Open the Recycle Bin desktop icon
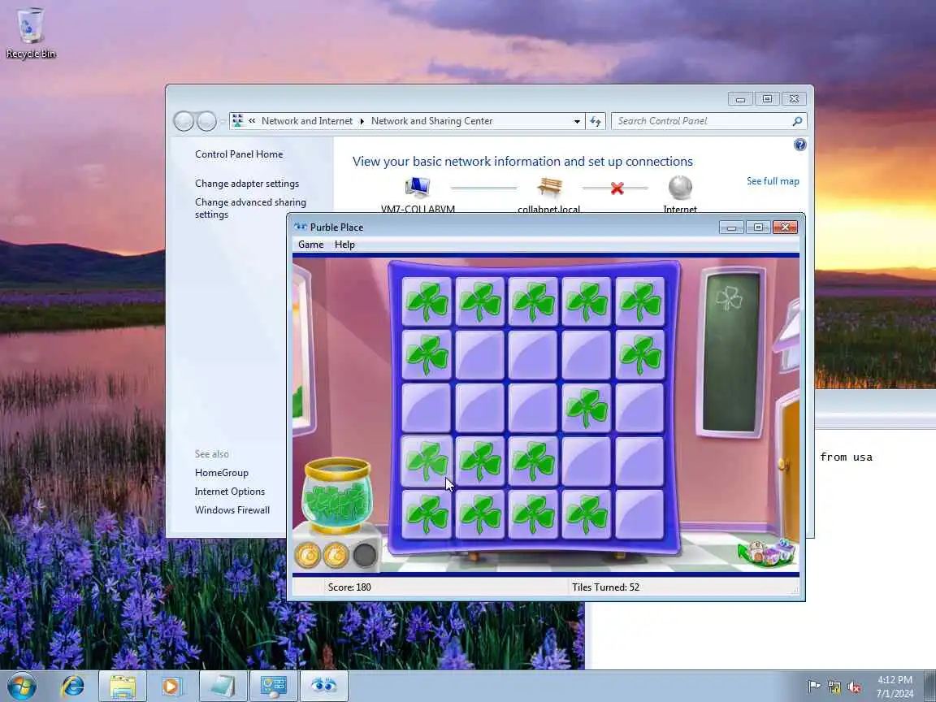Image resolution: width=936 pixels, height=702 pixels. coord(30,33)
